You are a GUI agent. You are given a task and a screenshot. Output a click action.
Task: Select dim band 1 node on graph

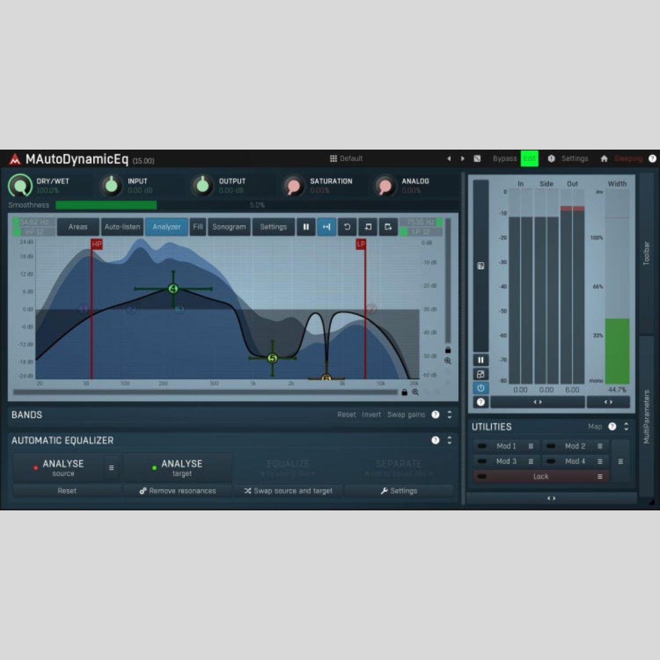pos(84,310)
